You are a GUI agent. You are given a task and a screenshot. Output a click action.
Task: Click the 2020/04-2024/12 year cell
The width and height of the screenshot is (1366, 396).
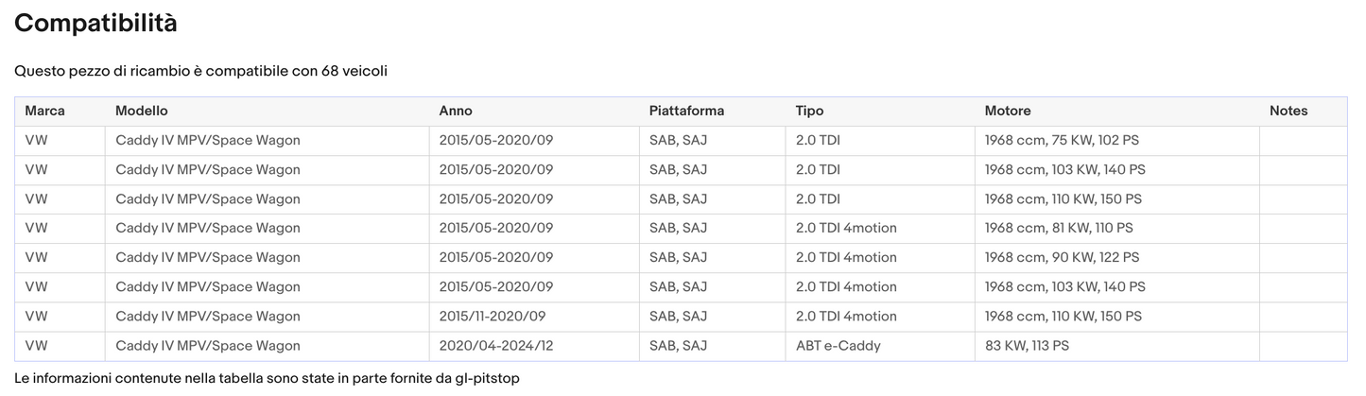click(x=496, y=346)
